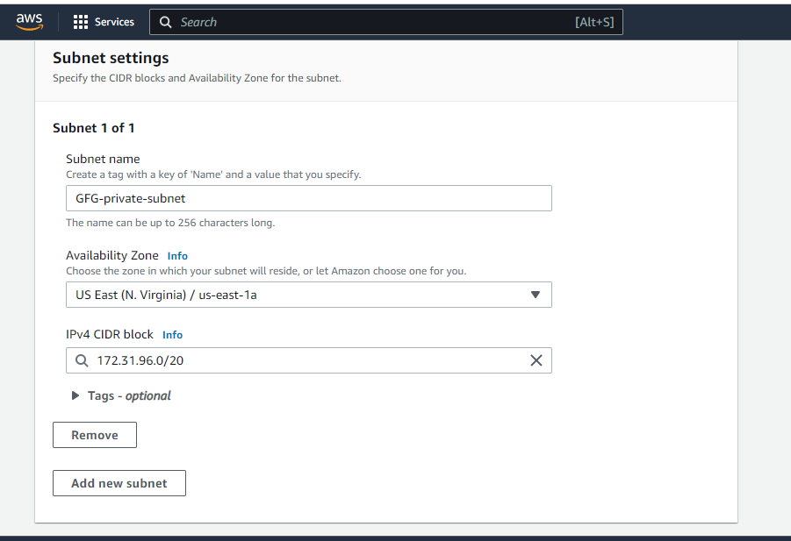Screen dimensions: 791x541
Task: Click the Add new subnet button
Action: (x=119, y=483)
